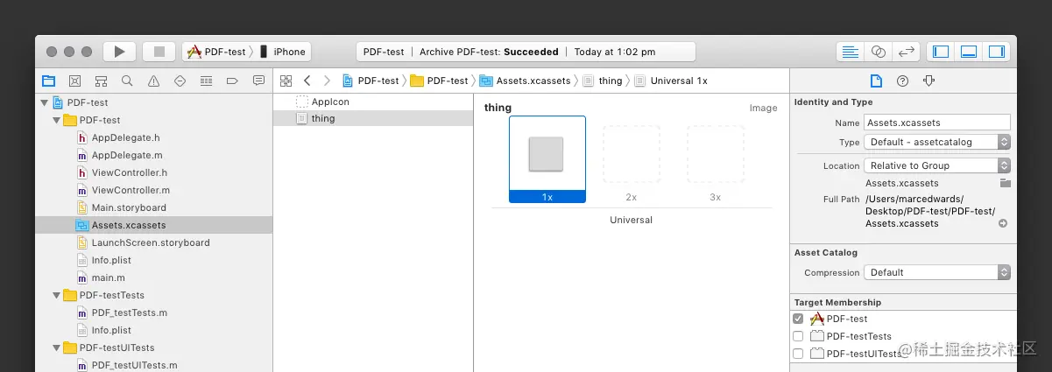Image resolution: width=1052 pixels, height=372 pixels.
Task: Stop the running build
Action: 159,52
